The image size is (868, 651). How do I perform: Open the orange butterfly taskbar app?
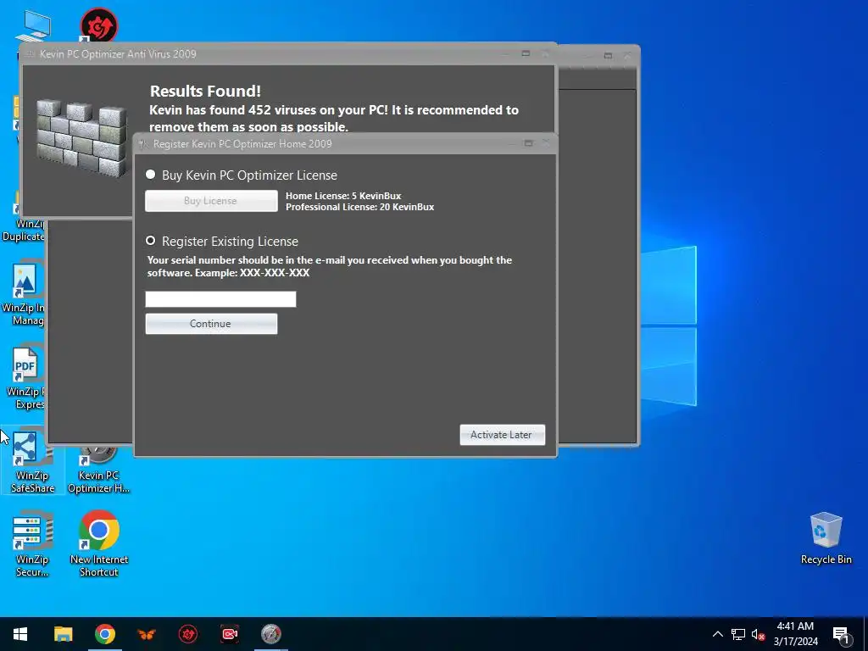[x=147, y=634]
